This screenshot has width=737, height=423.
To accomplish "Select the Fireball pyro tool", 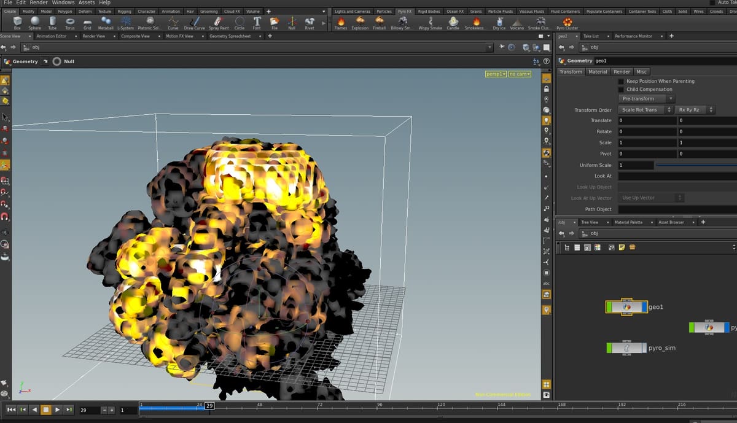I will point(380,23).
